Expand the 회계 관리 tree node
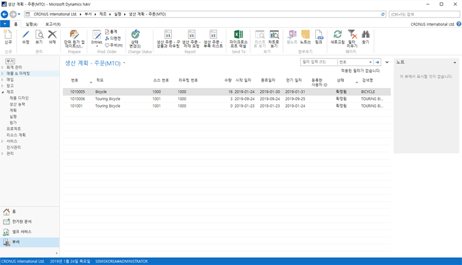462x265 pixels. [3, 68]
